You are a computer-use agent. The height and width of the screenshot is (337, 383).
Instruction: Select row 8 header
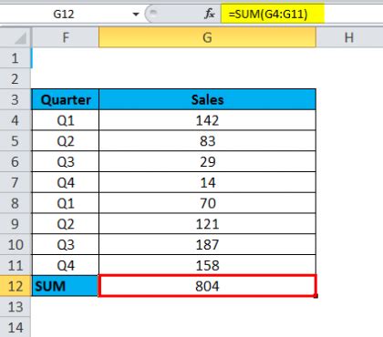(x=16, y=203)
